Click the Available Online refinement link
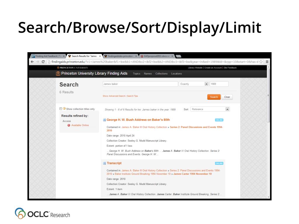 [80, 125]
